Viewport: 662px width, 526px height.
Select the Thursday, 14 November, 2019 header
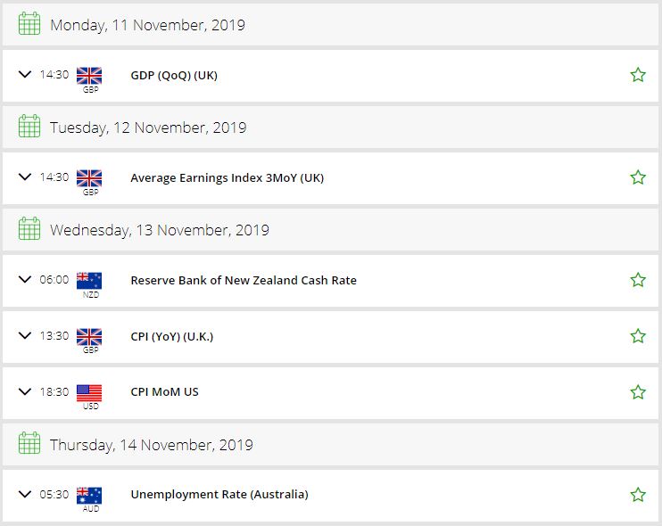click(x=331, y=445)
